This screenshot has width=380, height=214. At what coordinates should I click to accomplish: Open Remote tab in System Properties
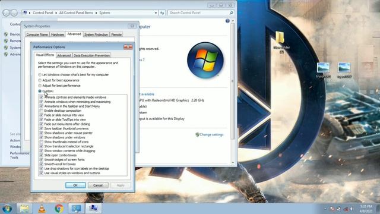pos(116,34)
